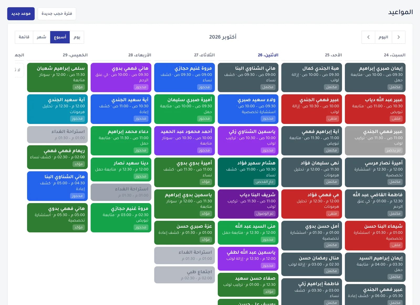Open appointment of هبة الجندي كمال
The image size is (420, 305).
(x=312, y=77)
